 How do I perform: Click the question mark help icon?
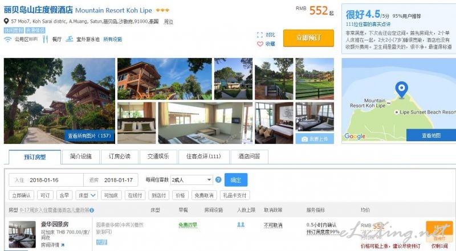click(x=218, y=180)
